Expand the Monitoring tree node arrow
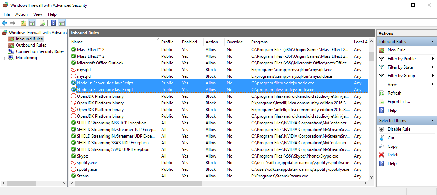437x195 pixels. [4, 58]
